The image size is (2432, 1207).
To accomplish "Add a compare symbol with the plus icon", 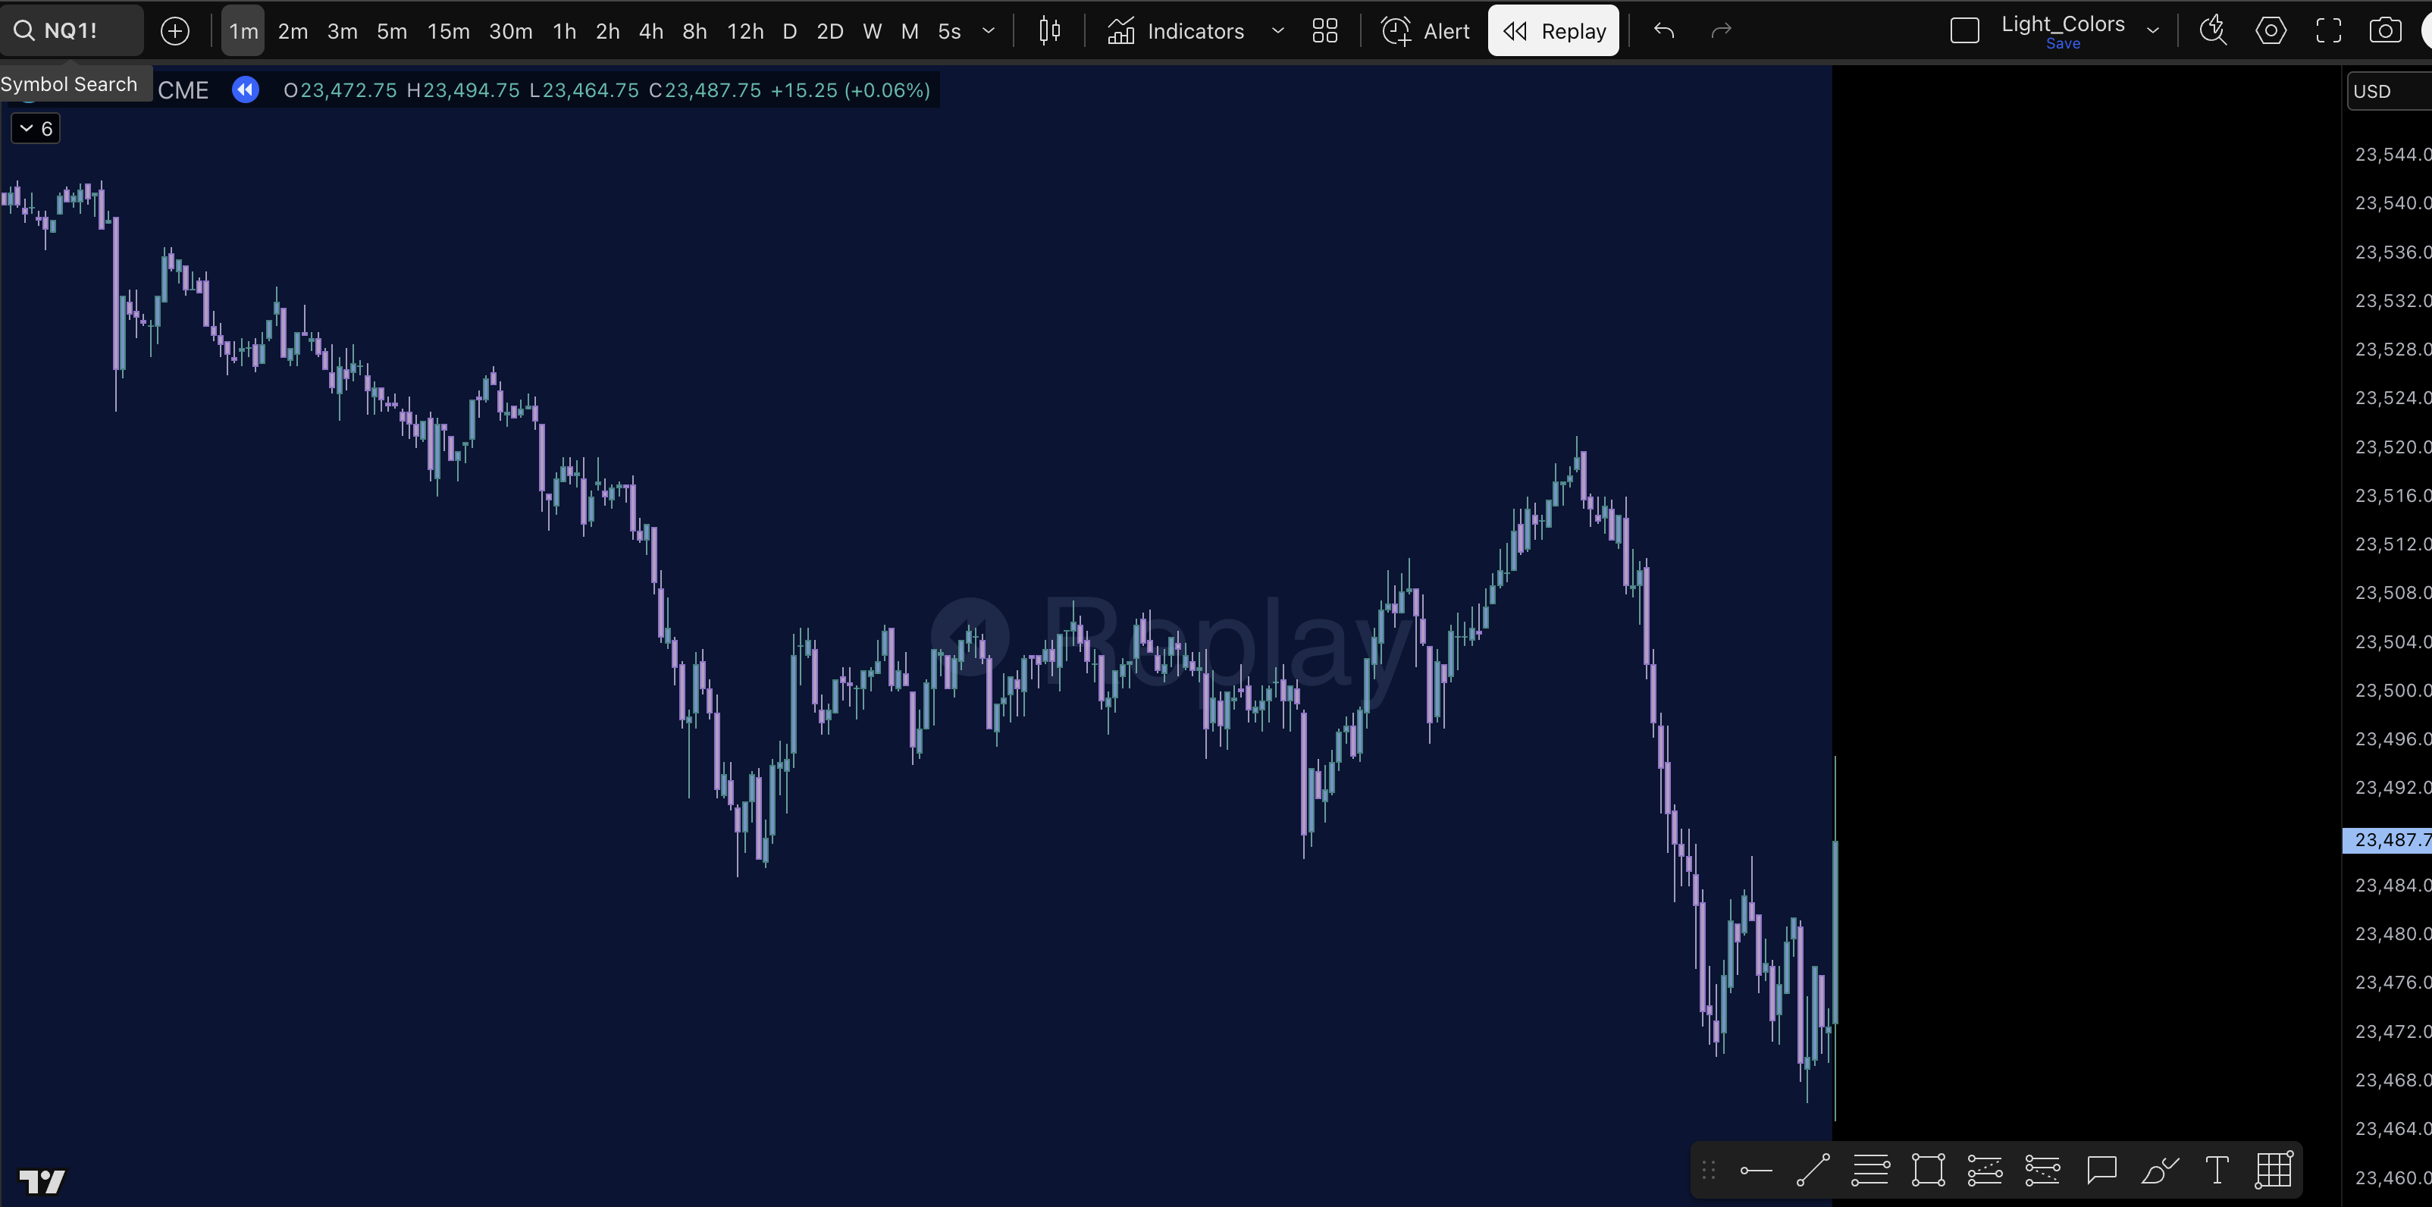I will tap(174, 31).
